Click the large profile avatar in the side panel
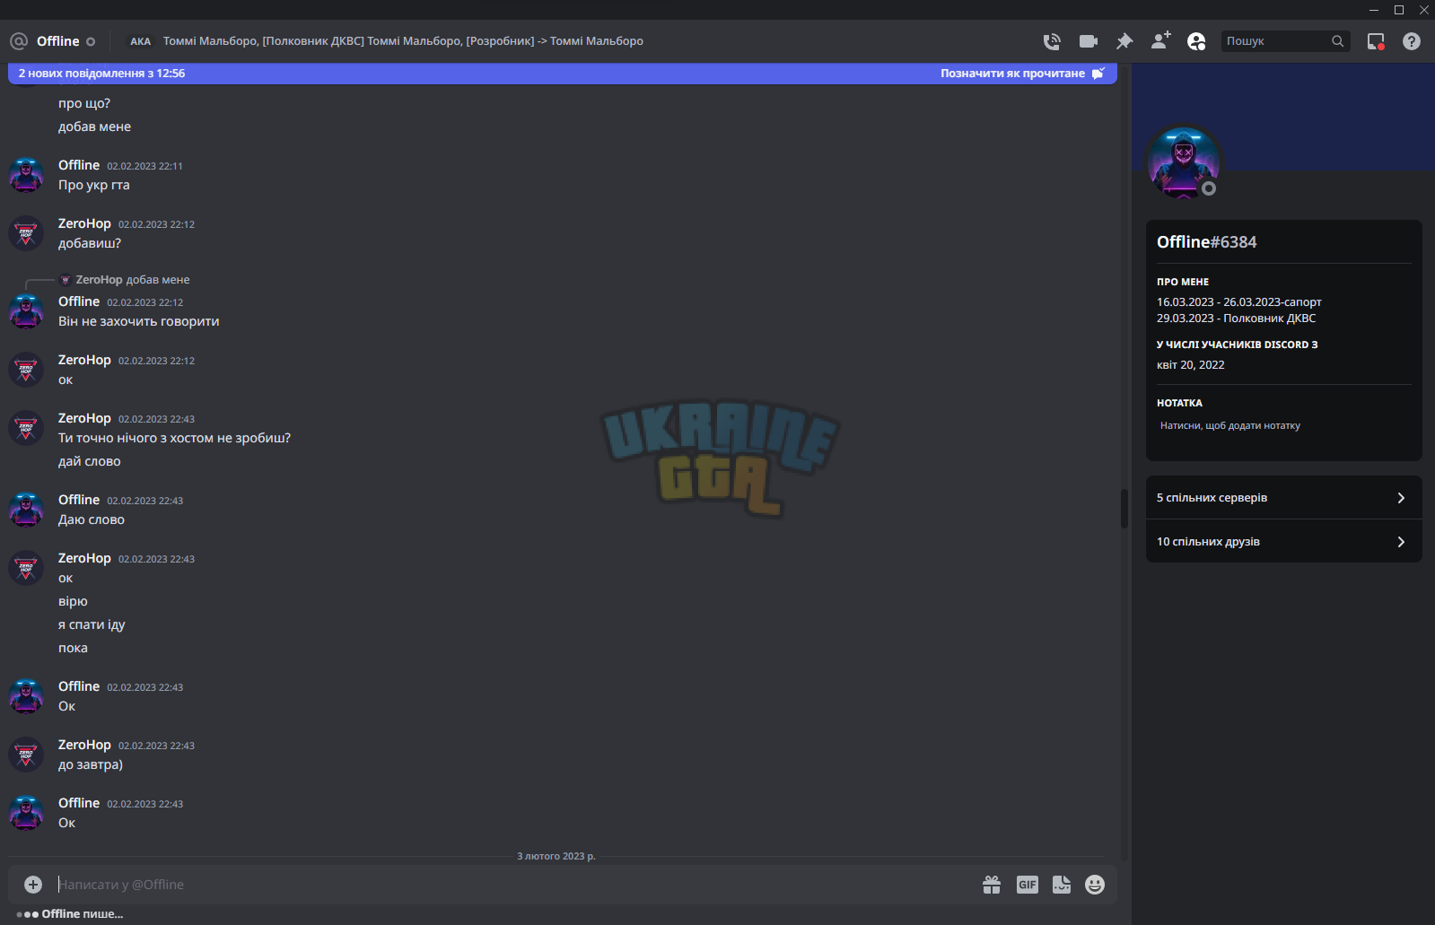The height and width of the screenshot is (925, 1435). 1185,161
